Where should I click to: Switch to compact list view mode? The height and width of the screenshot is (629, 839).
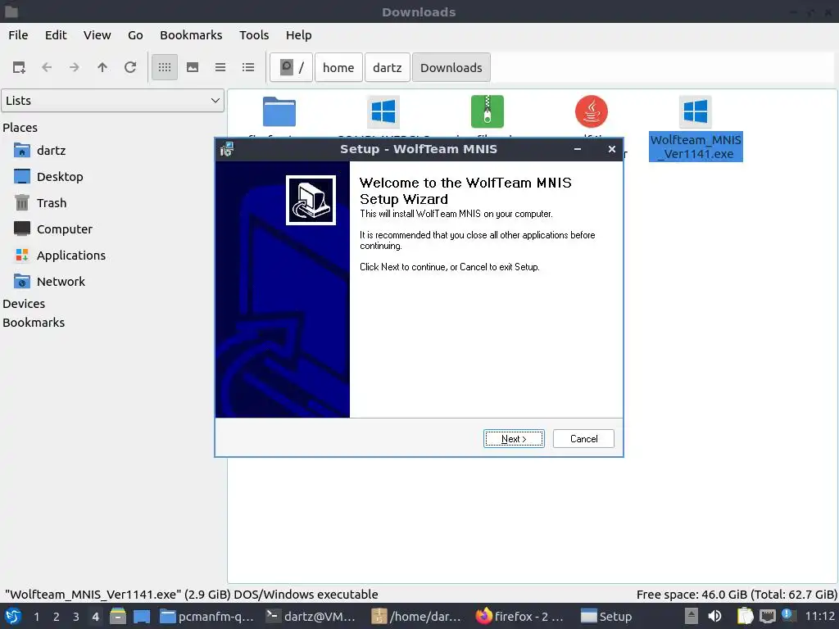[x=220, y=67]
